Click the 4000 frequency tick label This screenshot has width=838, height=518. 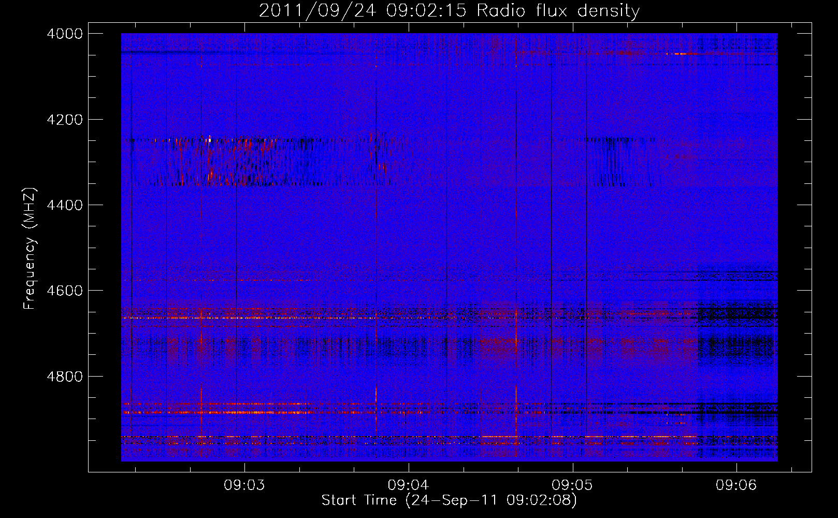pyautogui.click(x=65, y=34)
